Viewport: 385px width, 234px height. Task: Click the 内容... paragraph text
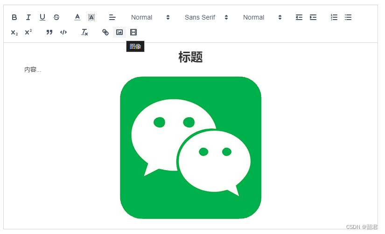pyautogui.click(x=33, y=70)
